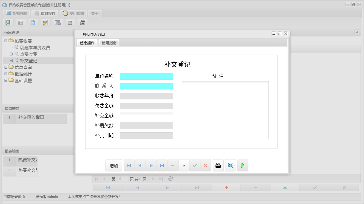Switch to the 使用指南 tab in the dialog
The width and height of the screenshot is (364, 204).
[109, 43]
